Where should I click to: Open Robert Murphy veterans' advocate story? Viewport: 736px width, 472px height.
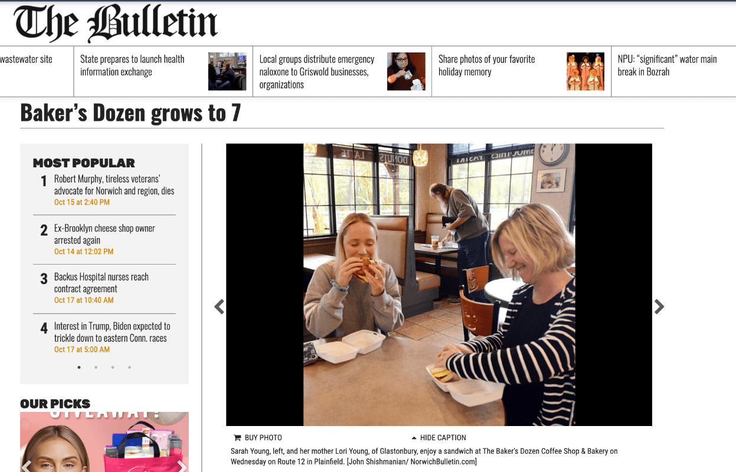[x=114, y=184]
